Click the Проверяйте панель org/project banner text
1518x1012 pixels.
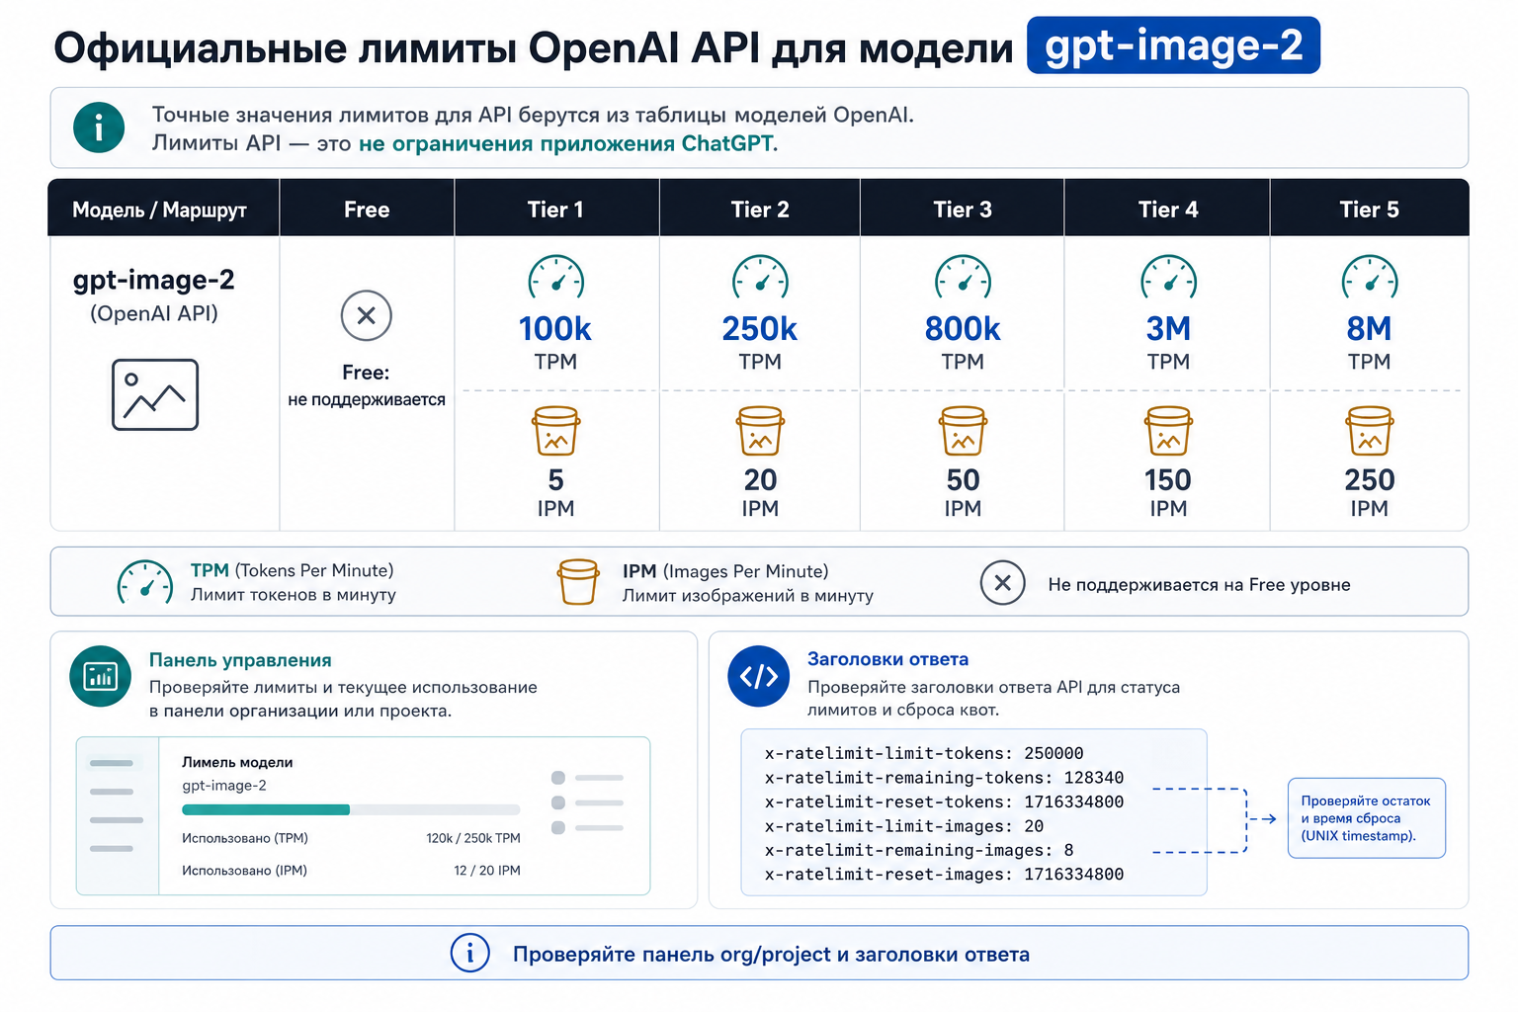click(x=771, y=954)
